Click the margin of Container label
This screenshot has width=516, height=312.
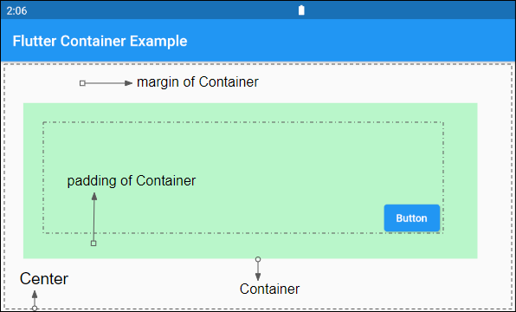coord(197,82)
